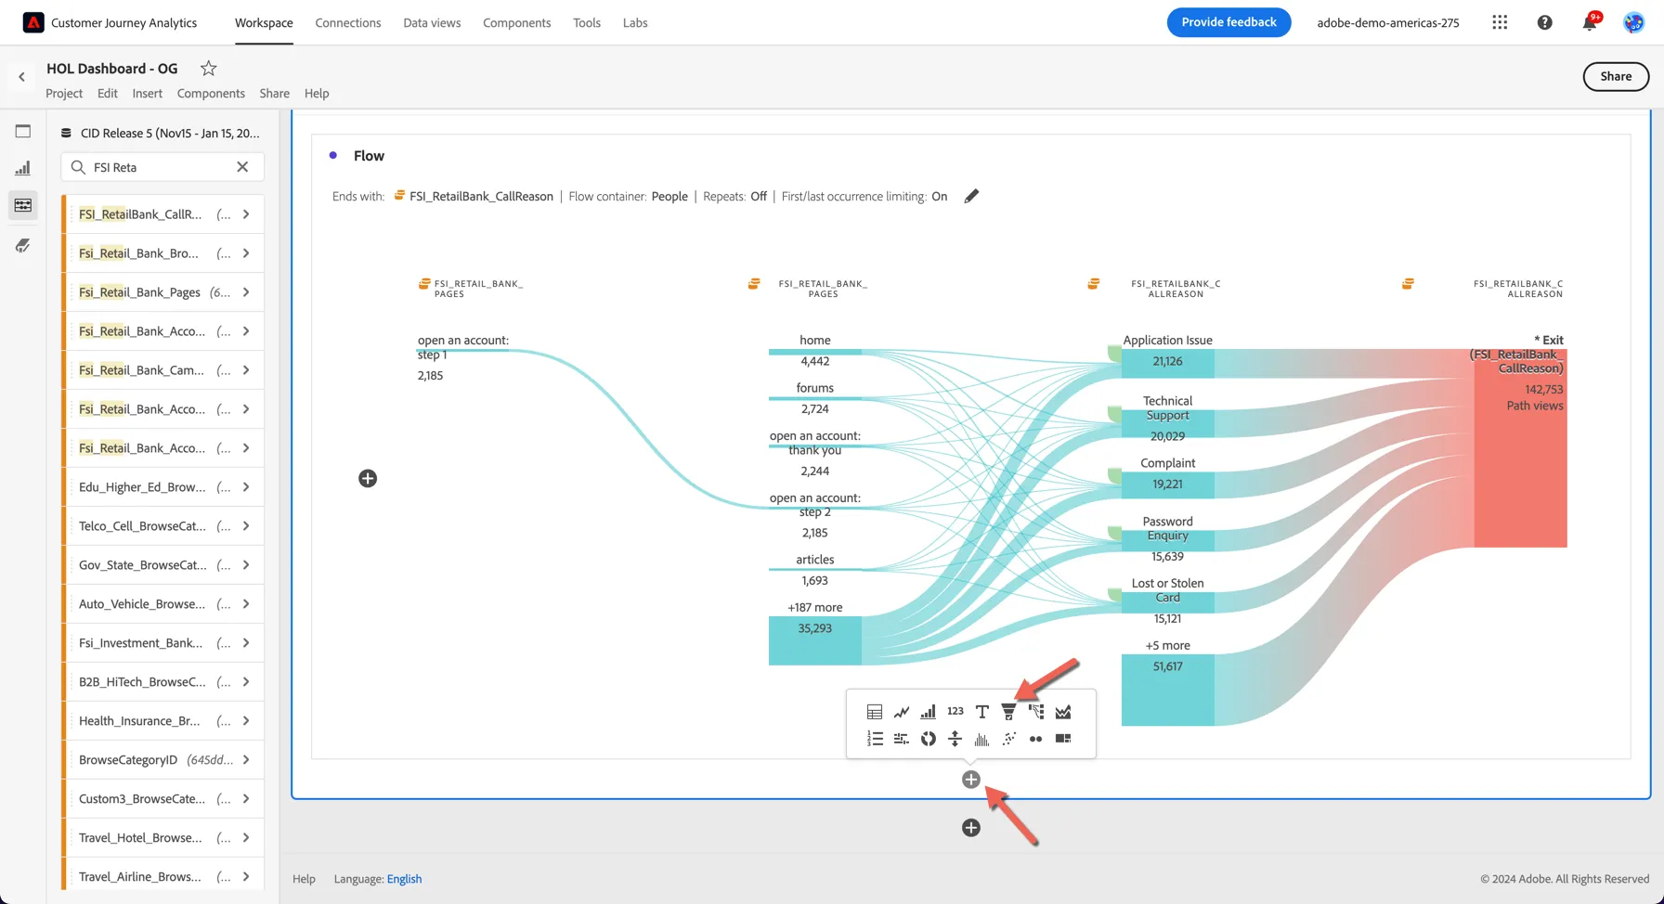Click inside the component search field

point(162,167)
